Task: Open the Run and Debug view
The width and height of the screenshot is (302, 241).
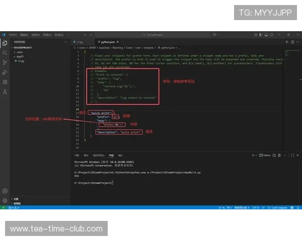Action: pyautogui.click(x=5, y=72)
